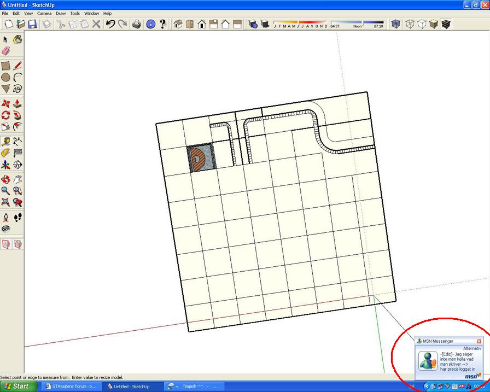Select the Tape Measure tool

5,142
